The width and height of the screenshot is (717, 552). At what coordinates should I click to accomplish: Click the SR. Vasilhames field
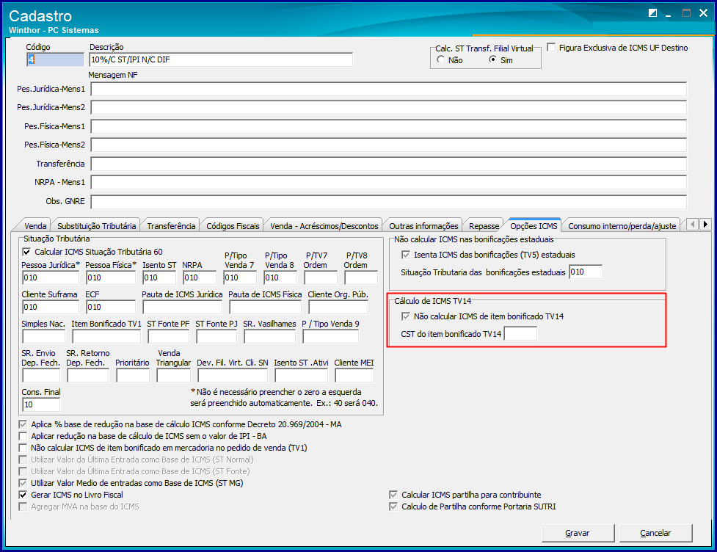(x=270, y=337)
